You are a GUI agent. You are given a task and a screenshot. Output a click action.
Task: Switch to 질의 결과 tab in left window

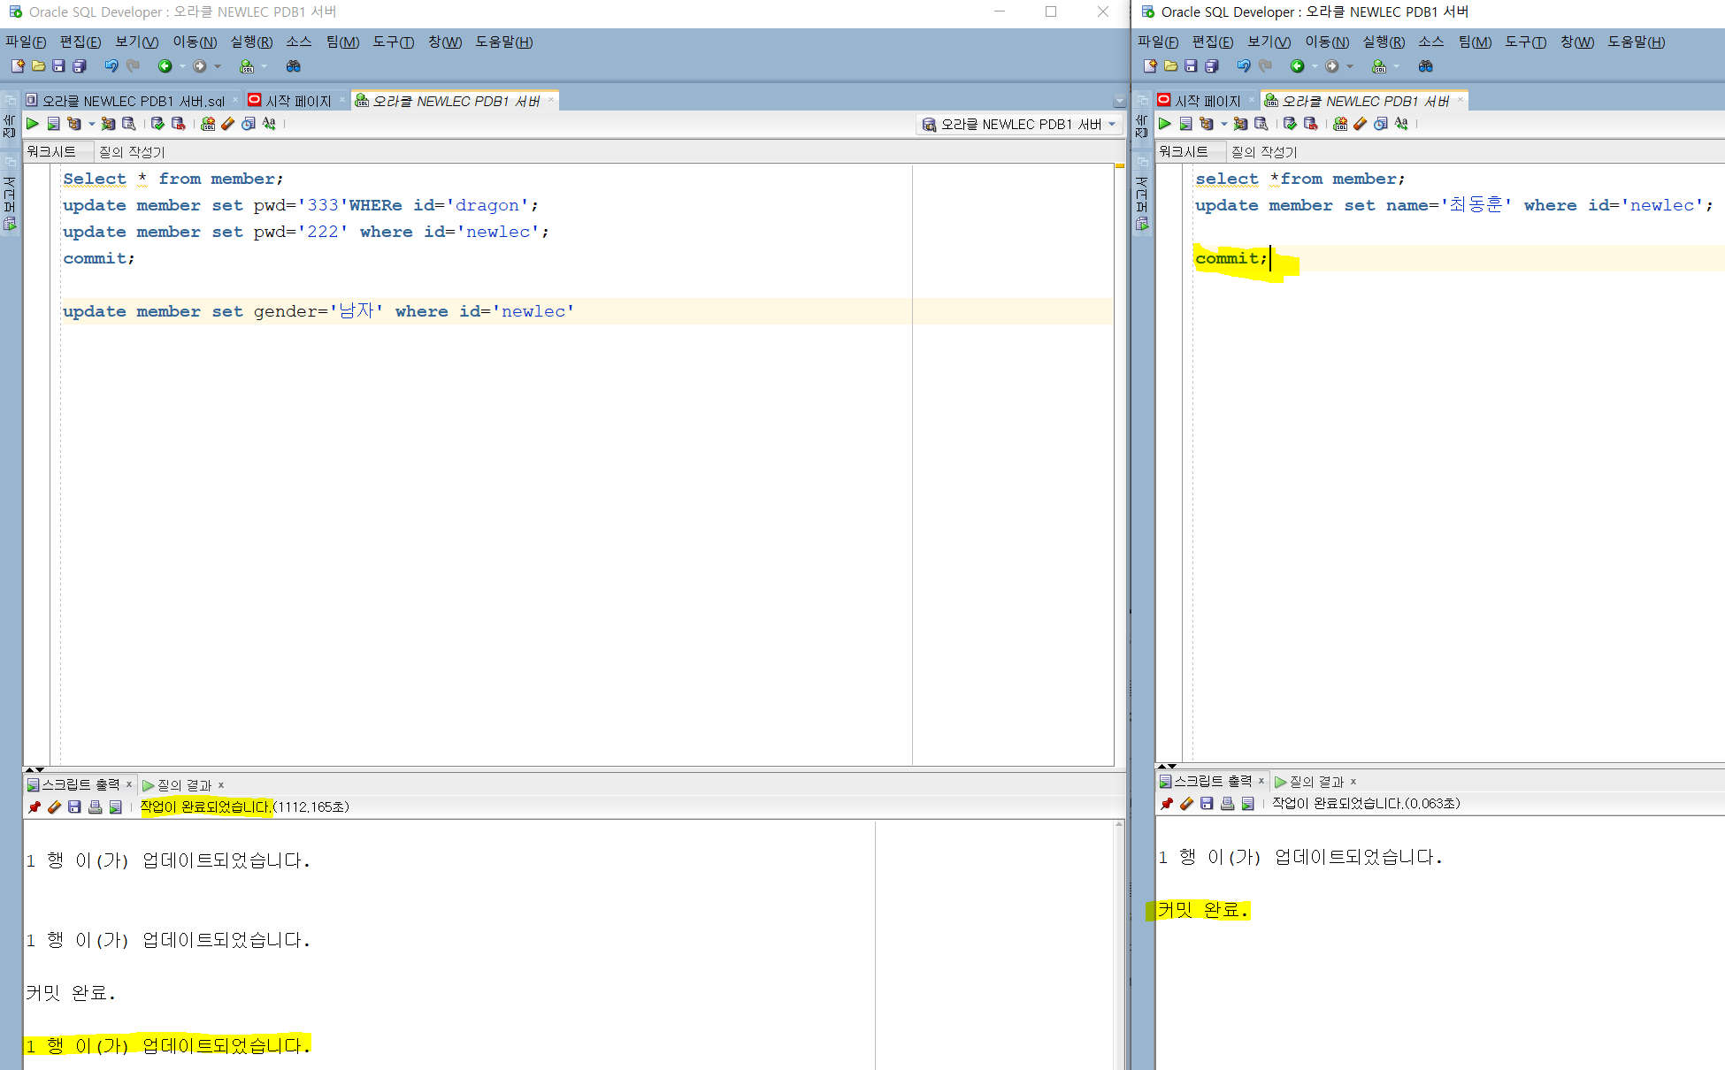[183, 784]
